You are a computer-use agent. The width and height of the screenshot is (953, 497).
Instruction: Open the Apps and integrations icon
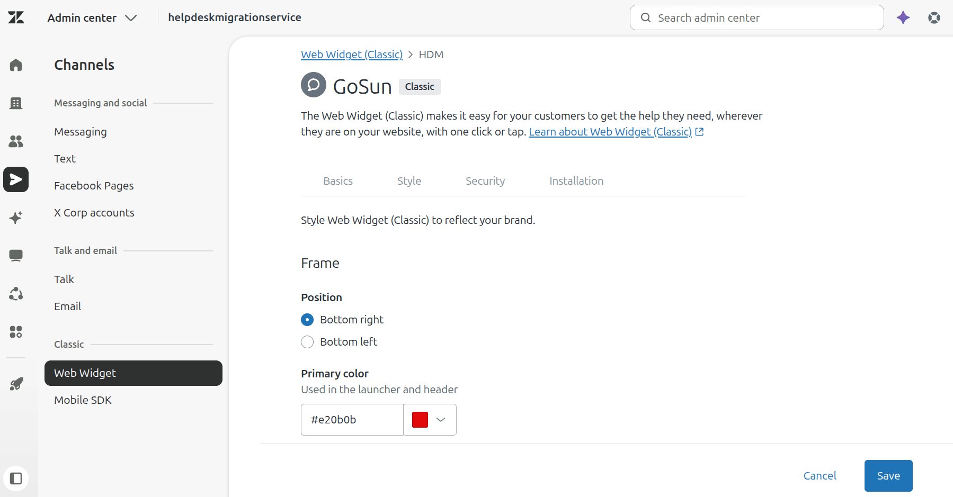[16, 332]
